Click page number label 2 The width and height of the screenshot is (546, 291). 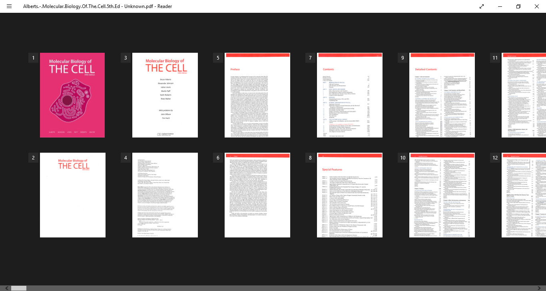click(33, 158)
